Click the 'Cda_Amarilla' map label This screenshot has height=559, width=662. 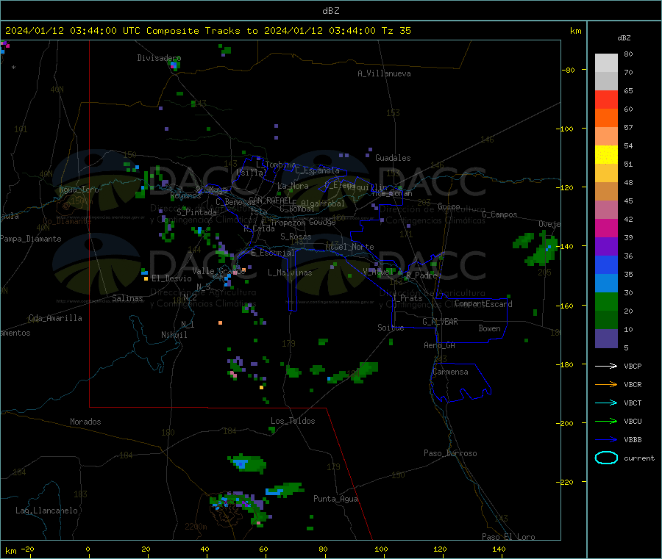point(55,318)
